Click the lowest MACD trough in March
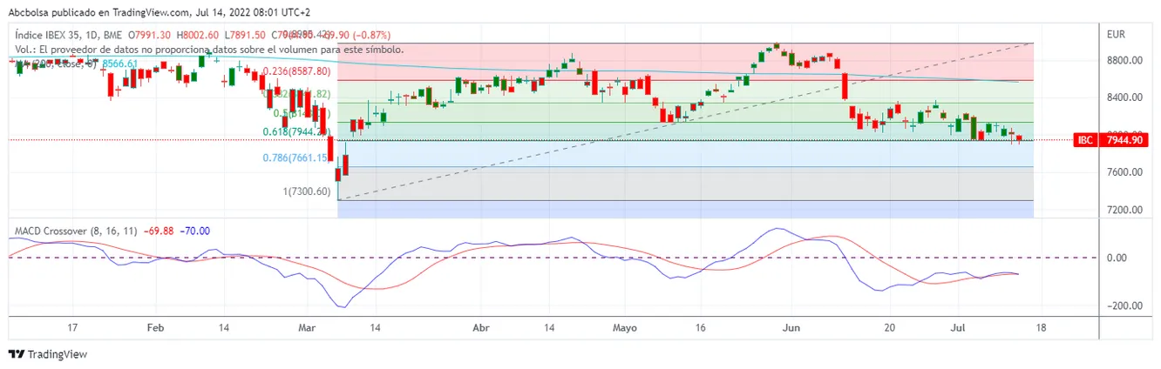The width and height of the screenshot is (1161, 369). (343, 306)
